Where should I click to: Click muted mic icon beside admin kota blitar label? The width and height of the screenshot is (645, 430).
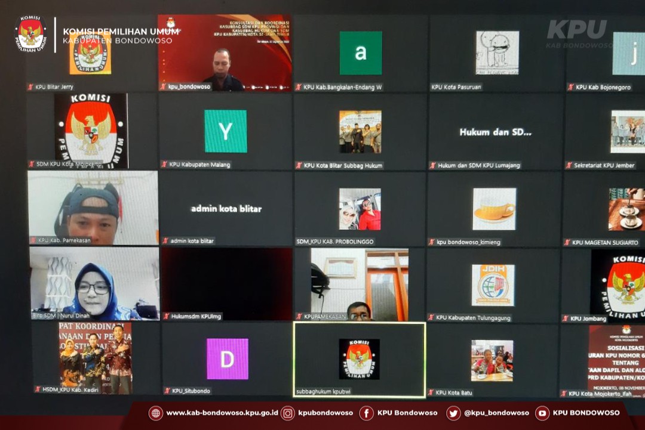click(x=165, y=241)
